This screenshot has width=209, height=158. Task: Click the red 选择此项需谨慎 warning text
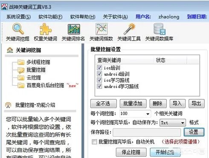(180, 141)
